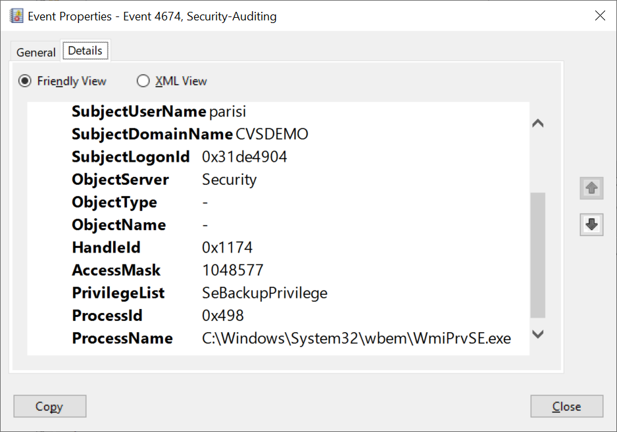The height and width of the screenshot is (432, 617).
Task: Click the AccessMask value 1048577
Action: [233, 270]
